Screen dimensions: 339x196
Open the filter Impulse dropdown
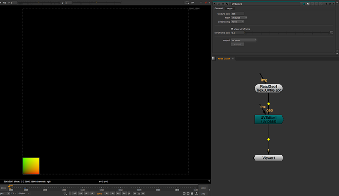[239, 18]
